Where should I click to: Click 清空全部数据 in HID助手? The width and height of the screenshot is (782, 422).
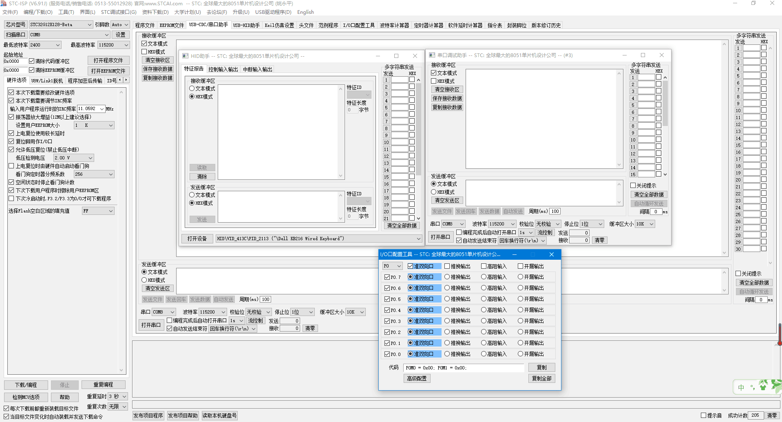[402, 225]
